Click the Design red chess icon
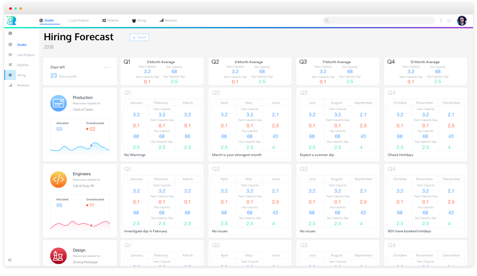This screenshot has width=477, height=276. point(59,256)
